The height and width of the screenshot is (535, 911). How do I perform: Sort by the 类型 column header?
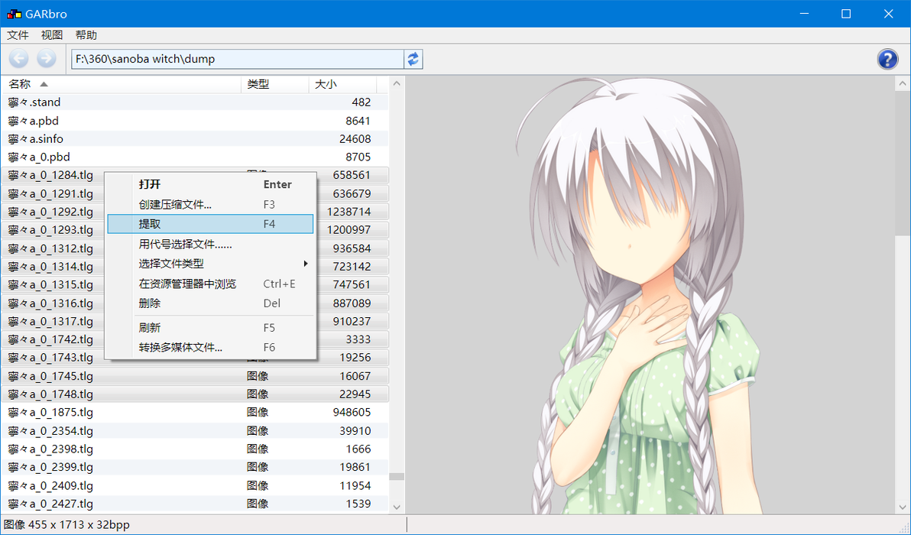(x=275, y=84)
